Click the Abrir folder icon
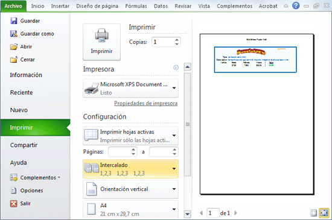Screen dimensions: 332x220 (x=14, y=46)
